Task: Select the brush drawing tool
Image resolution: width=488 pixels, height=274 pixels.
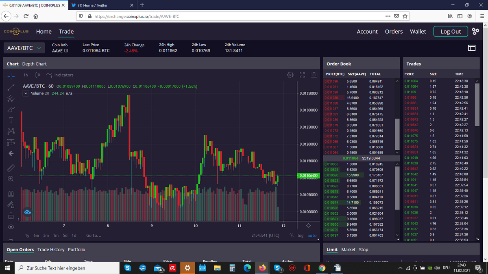Action: point(11,109)
